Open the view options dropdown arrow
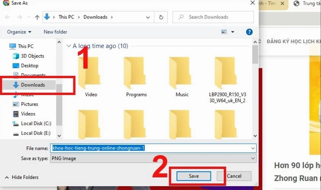321x190 pixels. pyautogui.click(x=233, y=32)
